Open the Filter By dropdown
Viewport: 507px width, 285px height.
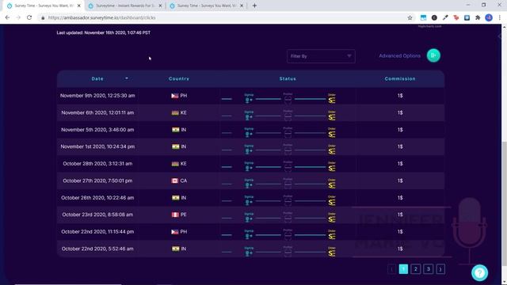point(321,56)
